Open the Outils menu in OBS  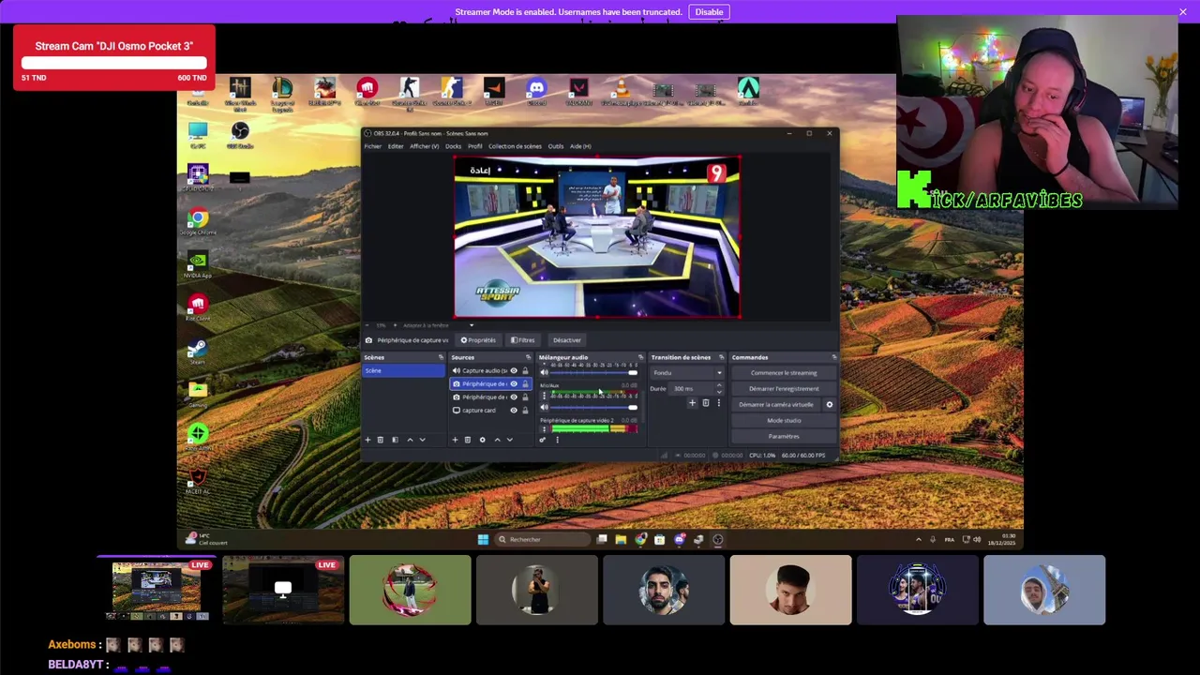[556, 146]
